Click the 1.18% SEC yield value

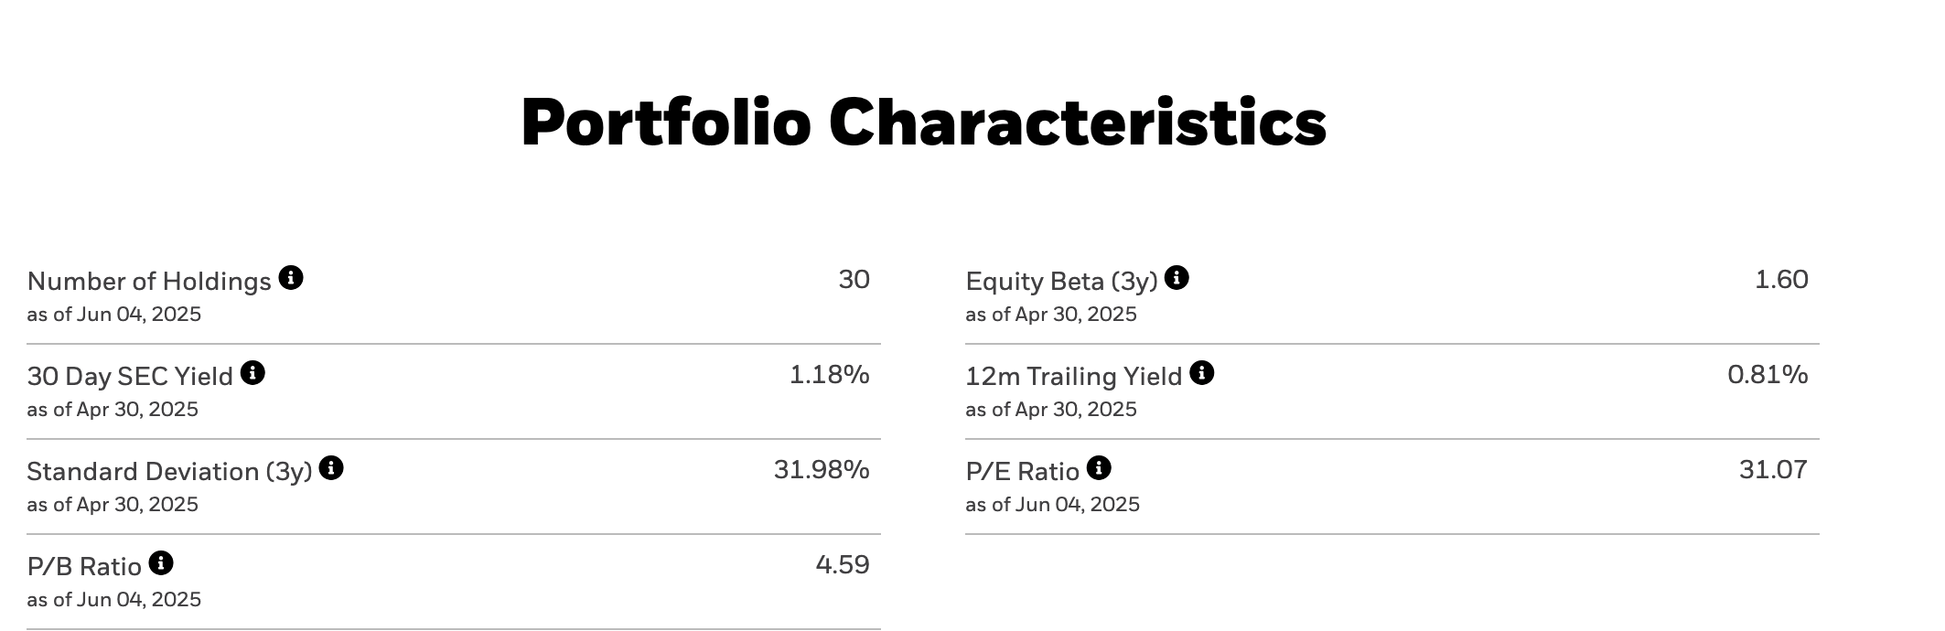pyautogui.click(x=829, y=374)
